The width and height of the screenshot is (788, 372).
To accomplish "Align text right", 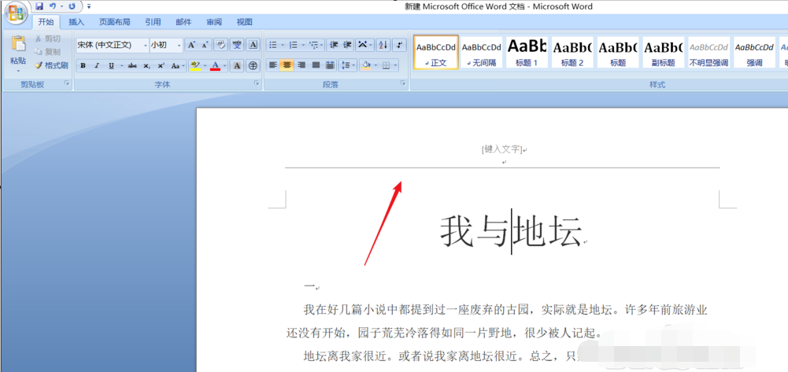I will pos(302,65).
